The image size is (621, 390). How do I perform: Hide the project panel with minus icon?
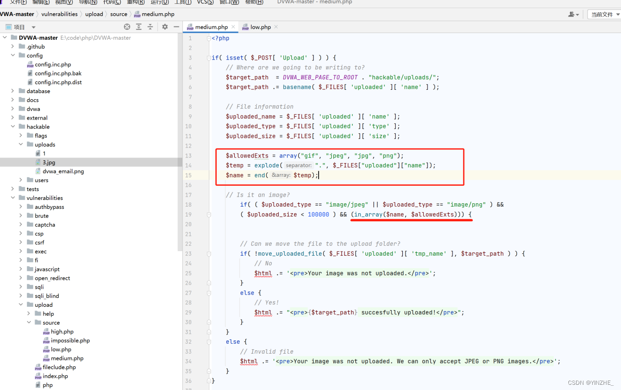(x=176, y=27)
